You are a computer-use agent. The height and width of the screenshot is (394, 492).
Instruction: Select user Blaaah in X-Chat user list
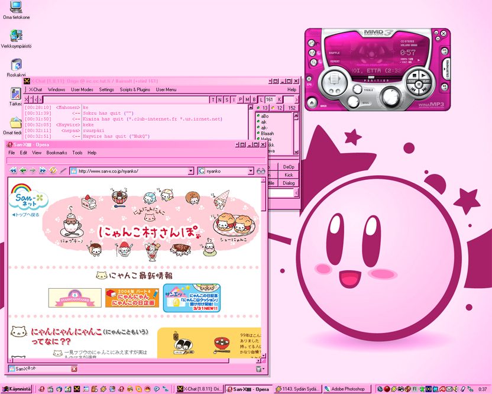click(267, 133)
